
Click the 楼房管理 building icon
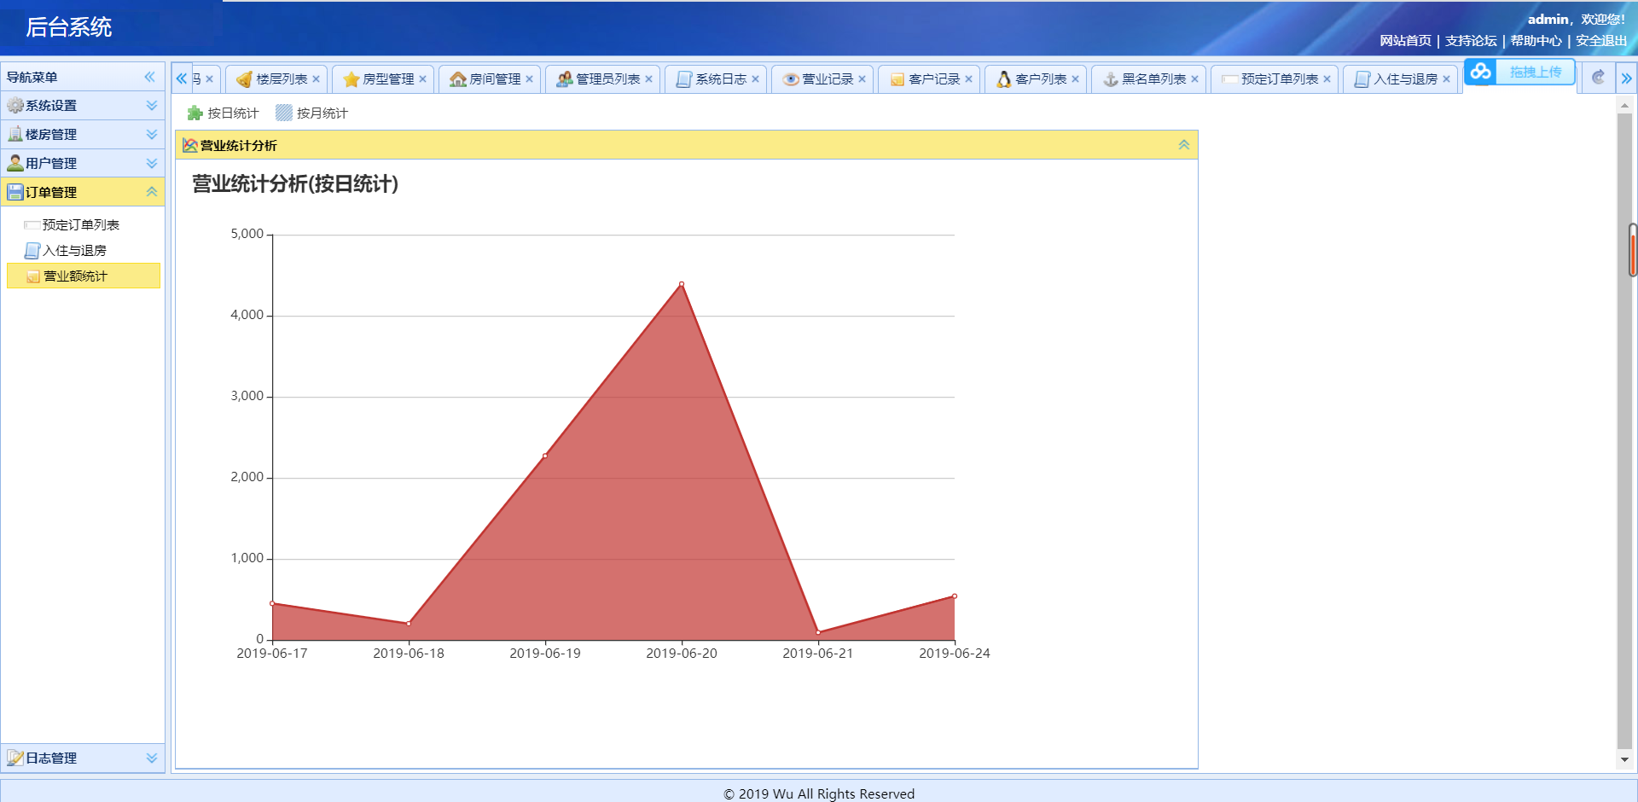point(15,135)
